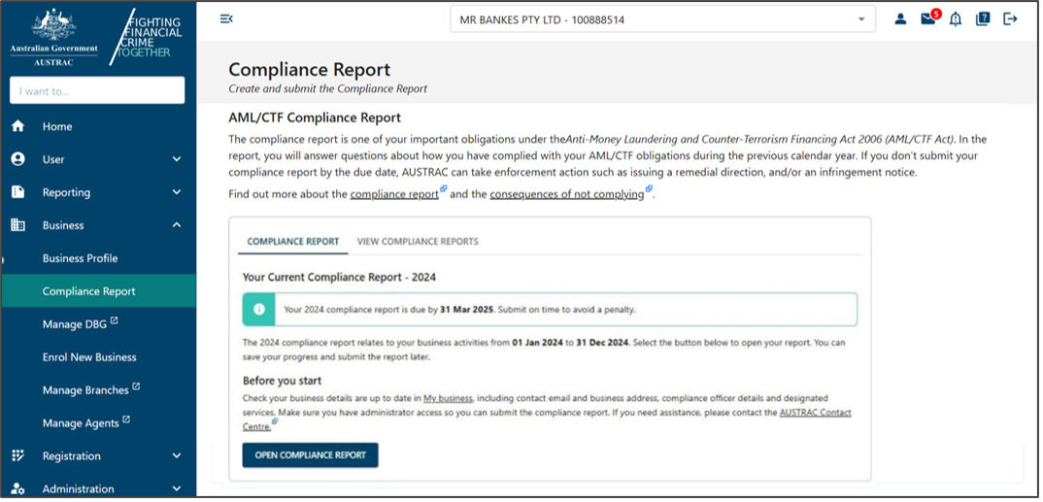This screenshot has height=502, width=1043.
Task: Expand the Registration menu chevron
Action: click(177, 455)
